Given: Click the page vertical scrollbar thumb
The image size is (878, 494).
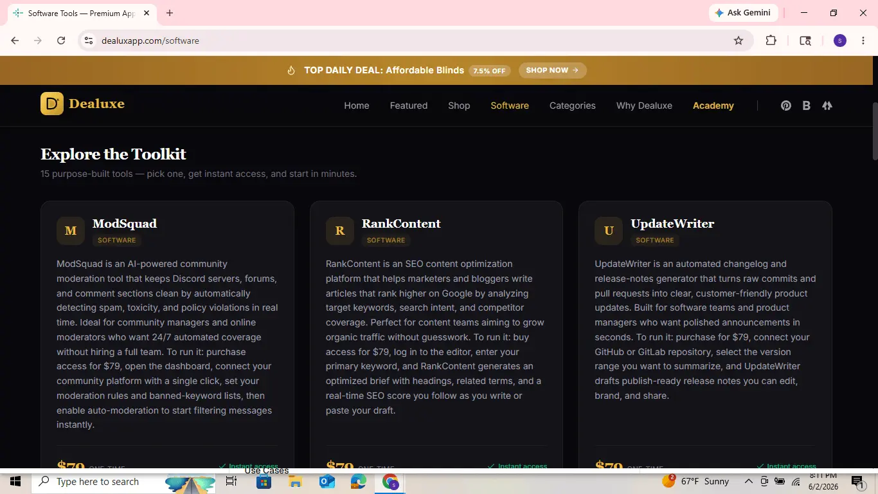Looking at the screenshot, I should click(874, 131).
